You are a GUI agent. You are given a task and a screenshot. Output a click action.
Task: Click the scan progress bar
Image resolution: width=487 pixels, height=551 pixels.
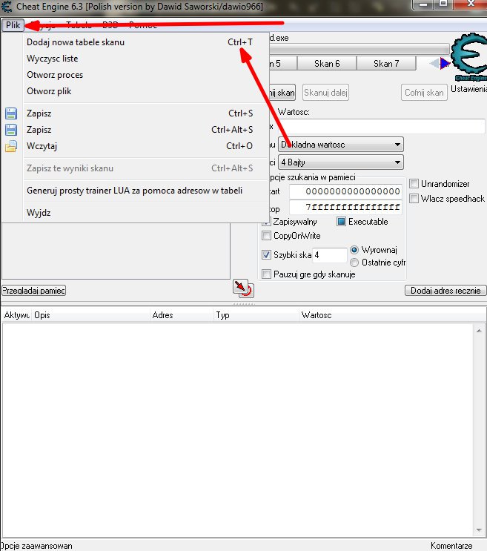360,48
